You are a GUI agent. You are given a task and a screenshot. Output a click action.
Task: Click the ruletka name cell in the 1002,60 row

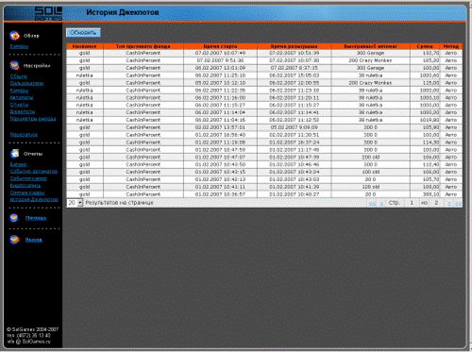pyautogui.click(x=84, y=75)
